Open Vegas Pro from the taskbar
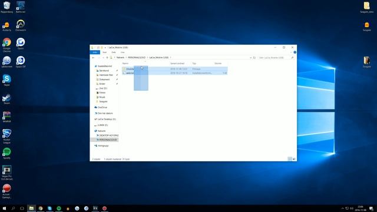 pos(95,208)
